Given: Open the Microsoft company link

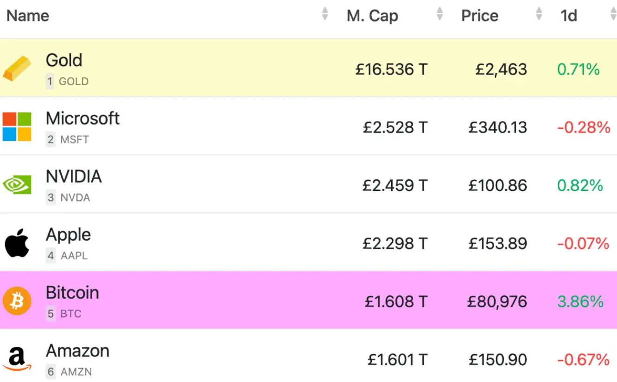Looking at the screenshot, I should coord(83,119).
